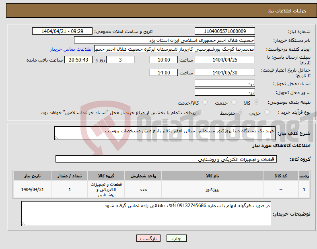
Task: Click the چاپ print button
Action: point(177,238)
